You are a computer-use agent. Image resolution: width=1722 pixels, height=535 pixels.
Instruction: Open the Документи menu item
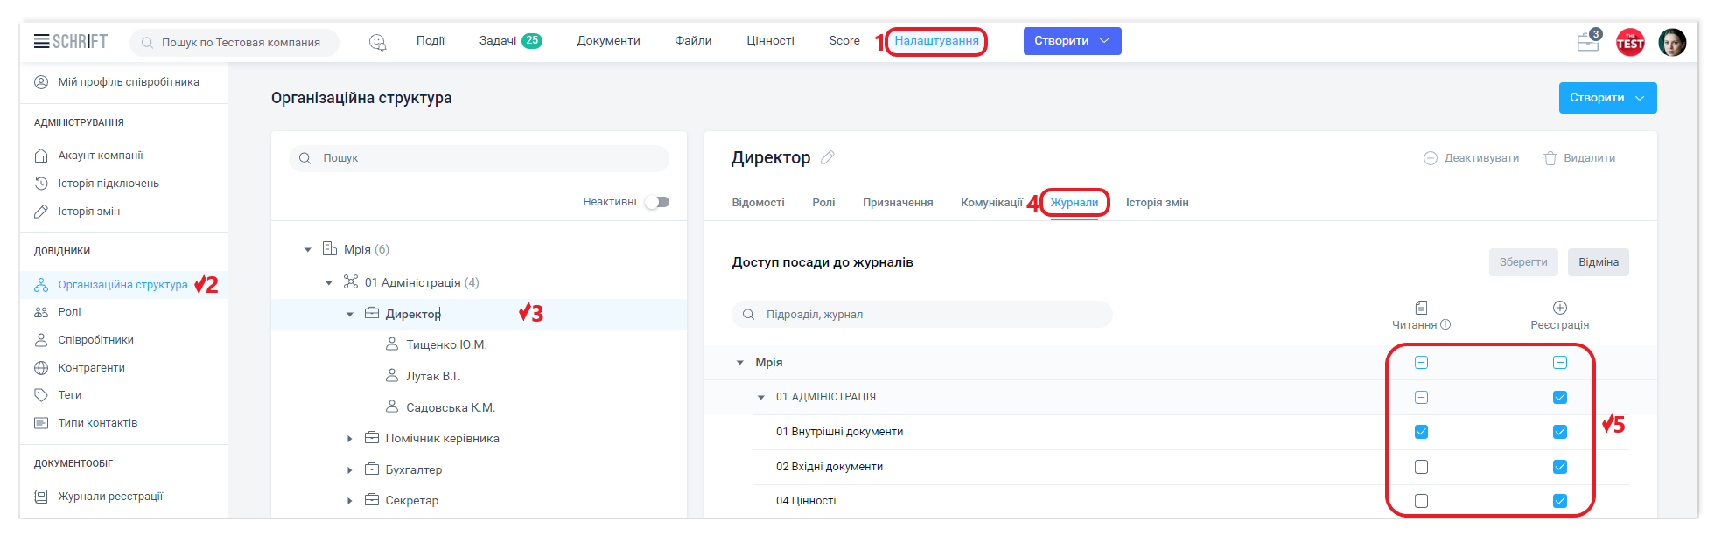tap(608, 41)
